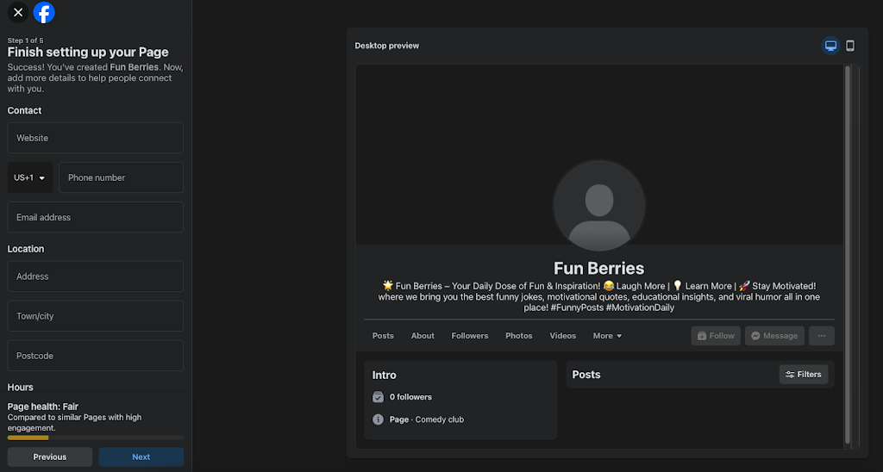Viewport: 883px width, 472px height.
Task: Click the #FunnyPosts hashtag in bio
Action: 577,307
